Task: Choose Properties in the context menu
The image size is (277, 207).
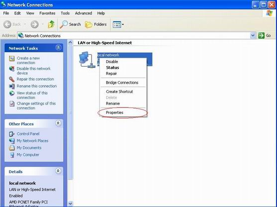Action: pos(123,112)
